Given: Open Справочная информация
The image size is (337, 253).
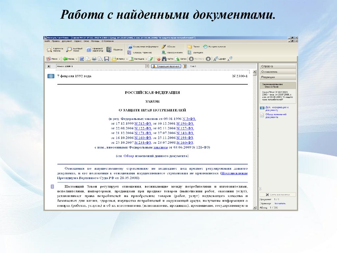Looking at the screenshot, I should (x=143, y=46).
